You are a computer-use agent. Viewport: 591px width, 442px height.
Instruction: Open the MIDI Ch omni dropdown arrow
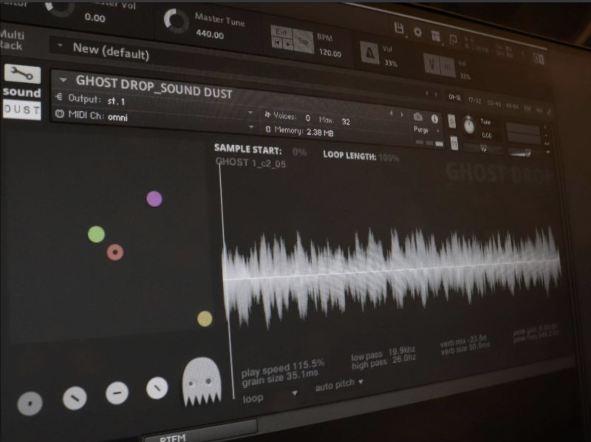(251, 127)
